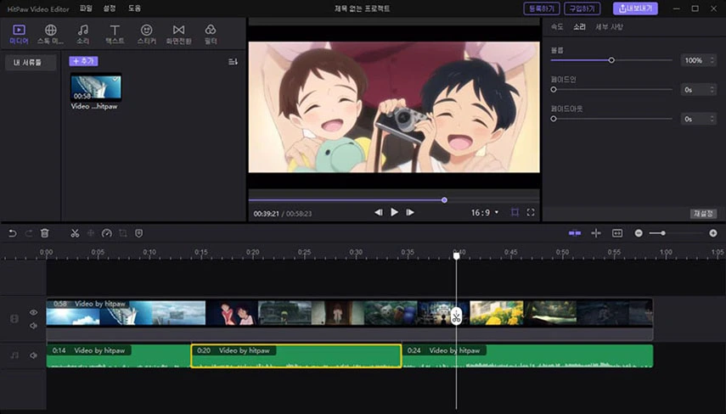Open the Help (도움) menu
Image resolution: width=726 pixels, height=414 pixels.
135,8
